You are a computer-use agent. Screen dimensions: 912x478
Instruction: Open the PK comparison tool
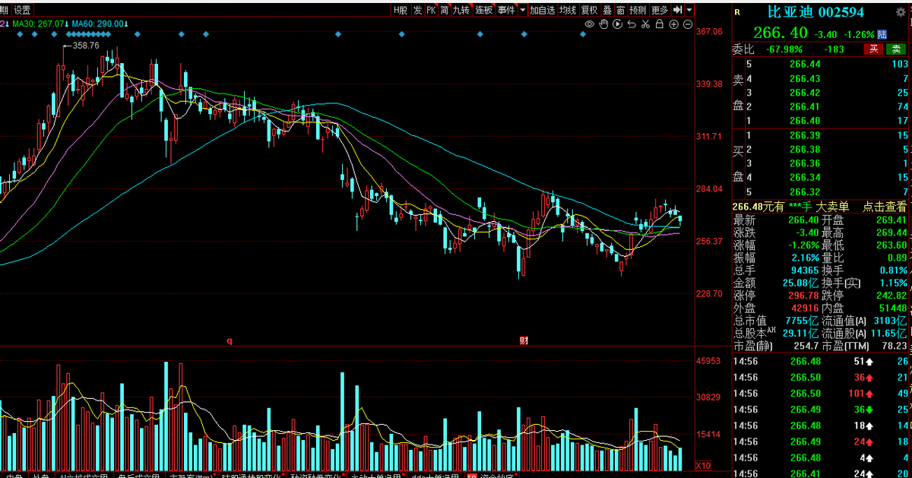click(x=431, y=10)
